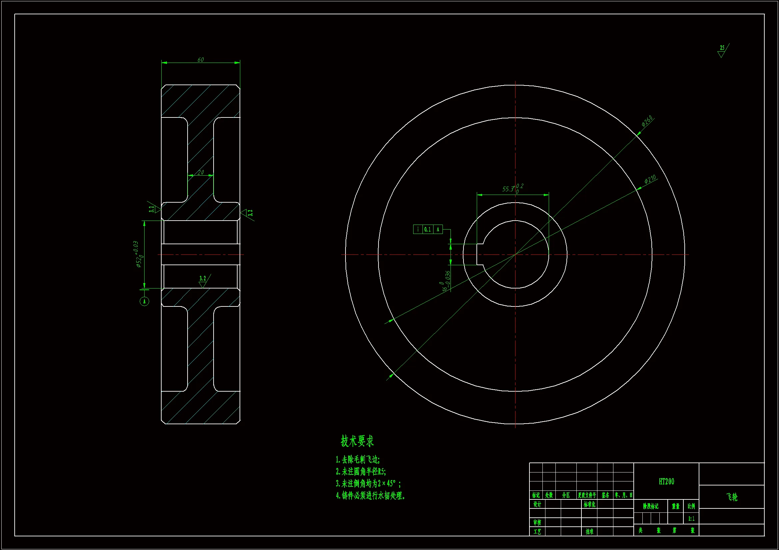The width and height of the screenshot is (779, 550).
Task: Select note 4 about casting treatment
Action: 370,496
